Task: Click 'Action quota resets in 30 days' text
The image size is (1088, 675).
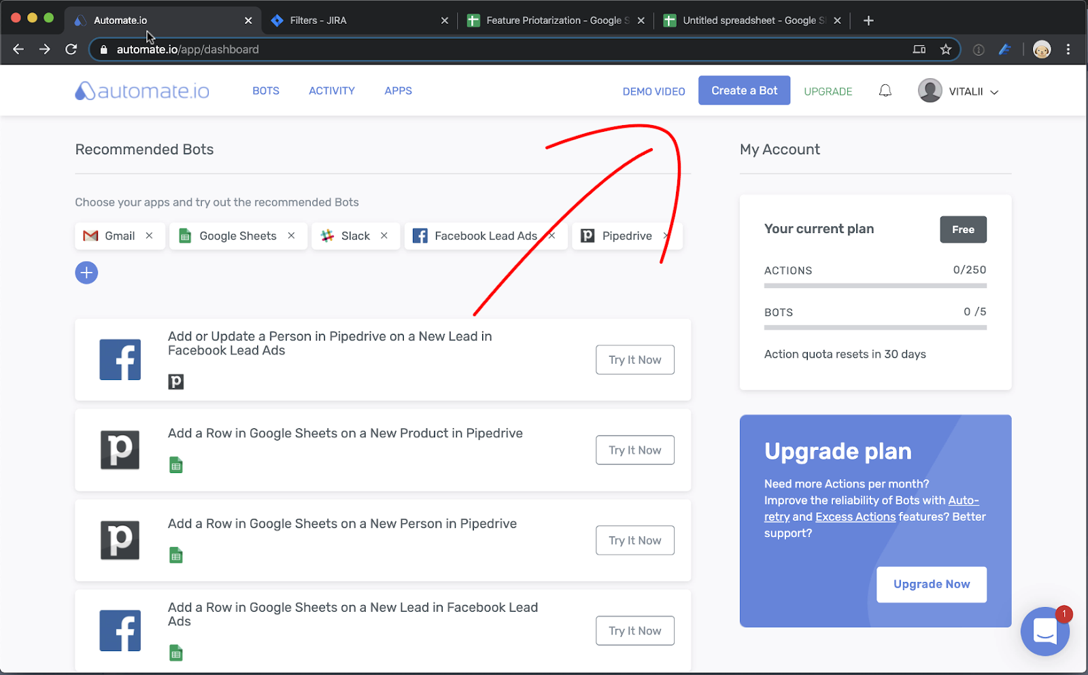Action: click(845, 354)
